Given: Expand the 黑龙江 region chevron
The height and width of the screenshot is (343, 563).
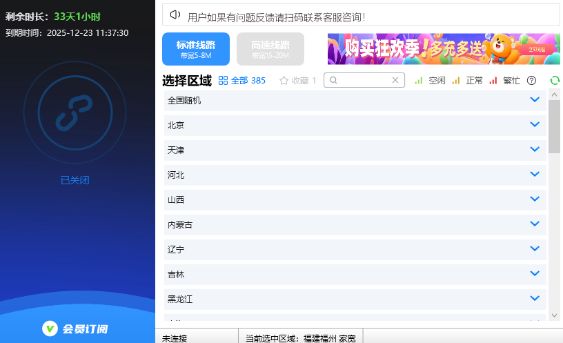Looking at the screenshot, I should [534, 299].
